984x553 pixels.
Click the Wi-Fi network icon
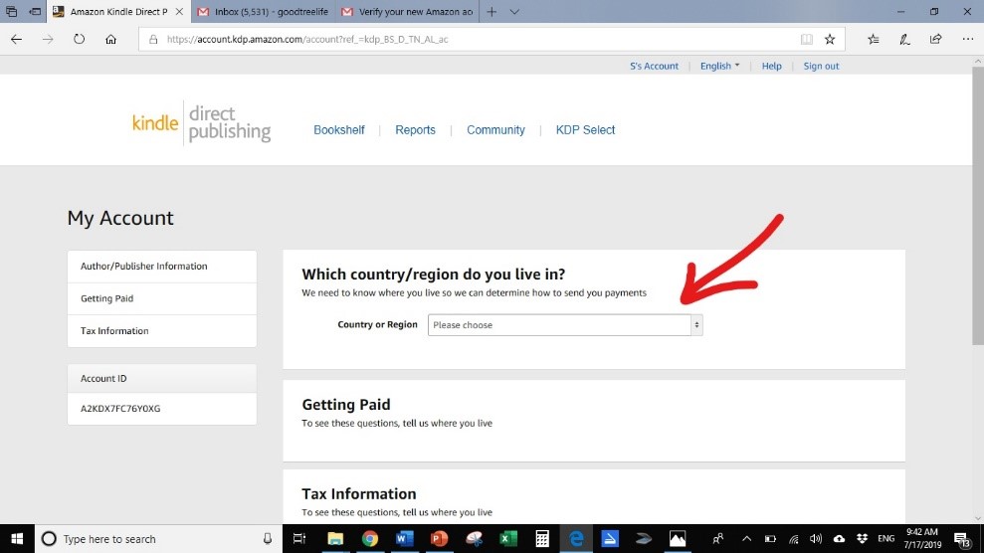pos(793,539)
